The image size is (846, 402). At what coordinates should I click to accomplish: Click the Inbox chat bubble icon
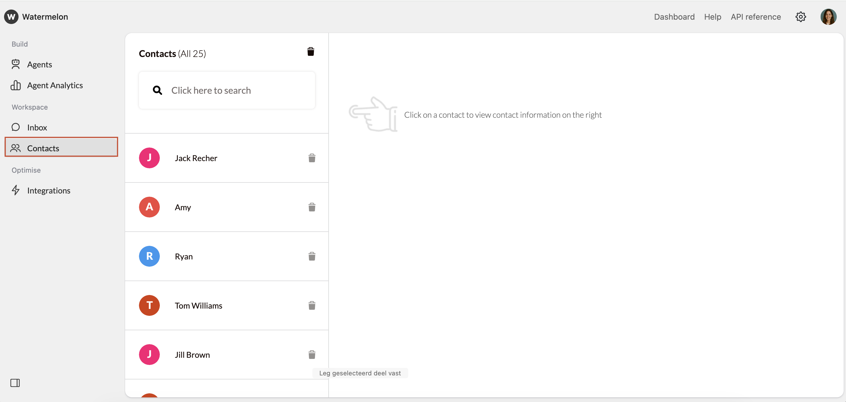coord(15,127)
